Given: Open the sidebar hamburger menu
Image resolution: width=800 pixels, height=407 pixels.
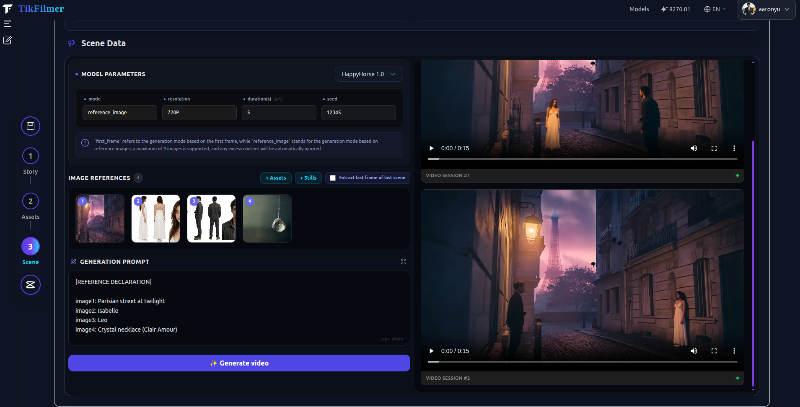Looking at the screenshot, I should (x=8, y=24).
